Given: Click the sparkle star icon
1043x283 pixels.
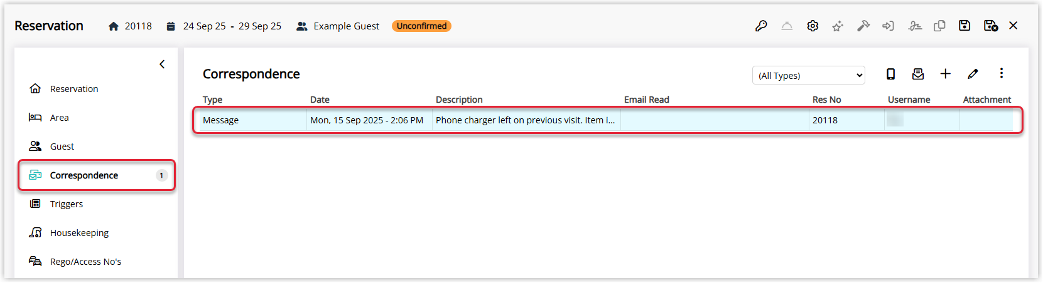Looking at the screenshot, I should 838,26.
